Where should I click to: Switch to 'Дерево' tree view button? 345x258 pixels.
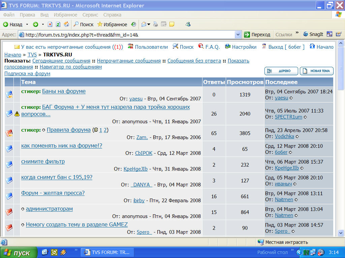coord(281,71)
